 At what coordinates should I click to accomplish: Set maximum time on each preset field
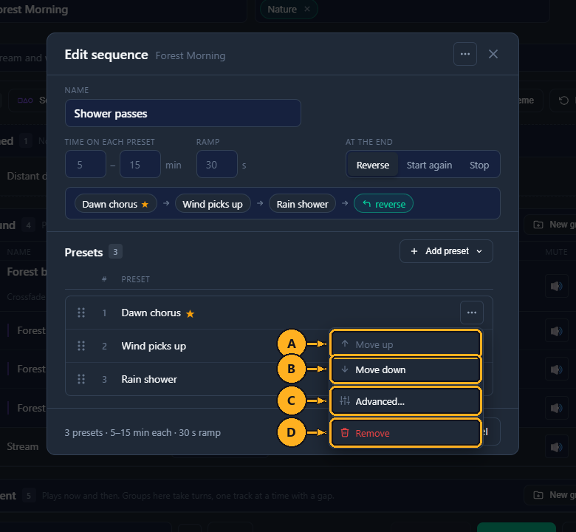[140, 164]
